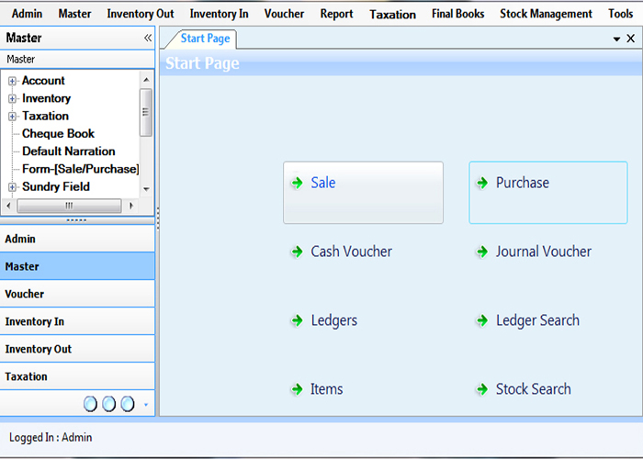643x459 pixels.
Task: Click the arrow icon next to Journal Voucher
Action: (482, 252)
